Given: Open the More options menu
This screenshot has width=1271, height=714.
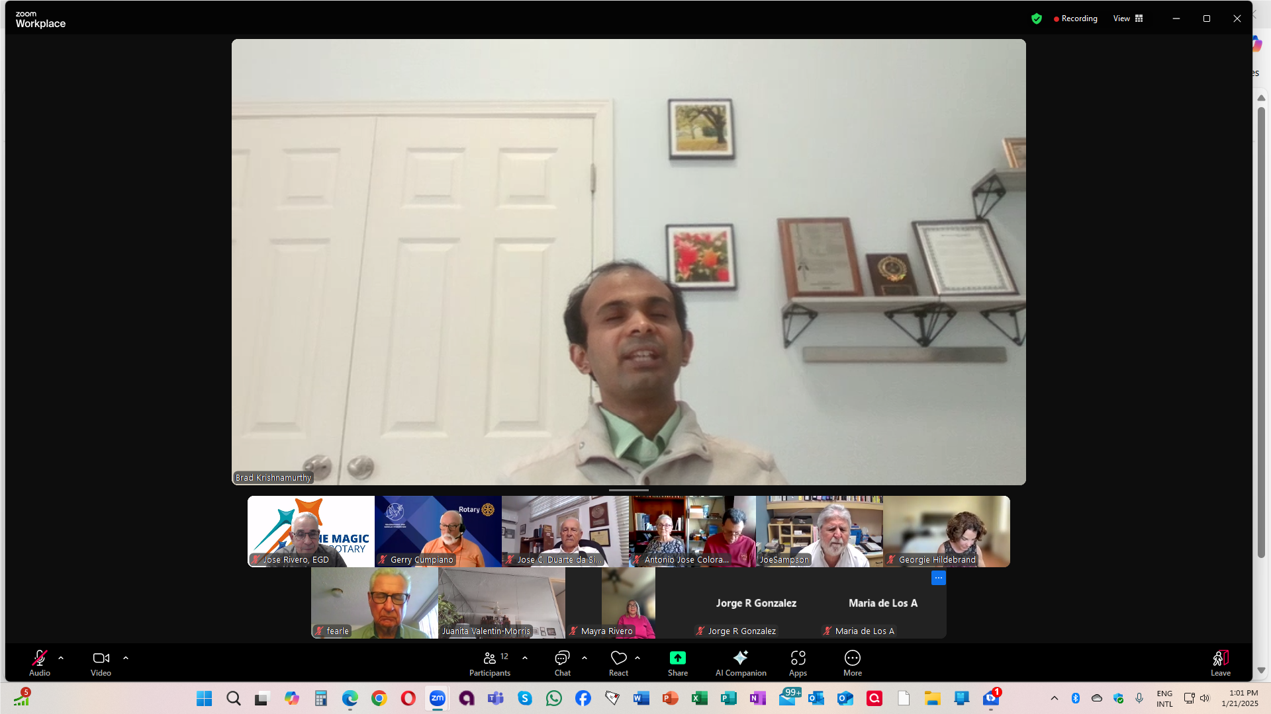Looking at the screenshot, I should pyautogui.click(x=852, y=662).
